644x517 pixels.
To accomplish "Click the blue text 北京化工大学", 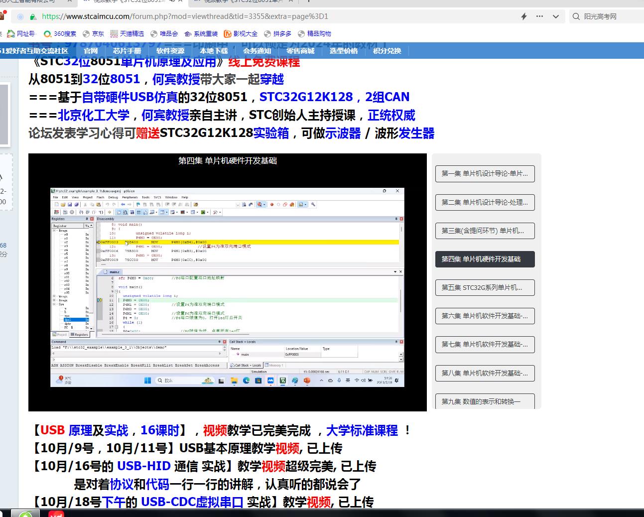I will (94, 116).
